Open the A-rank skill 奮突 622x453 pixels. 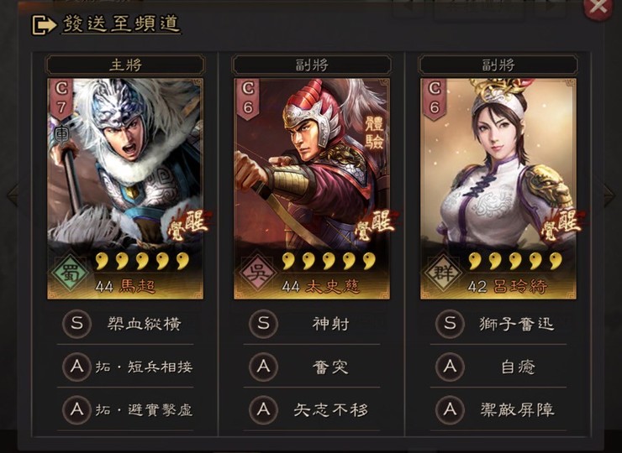330,367
